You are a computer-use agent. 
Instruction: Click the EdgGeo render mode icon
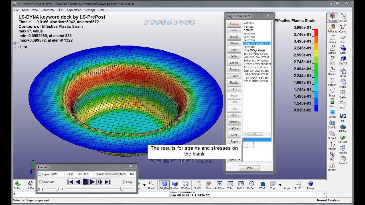click(164, 185)
